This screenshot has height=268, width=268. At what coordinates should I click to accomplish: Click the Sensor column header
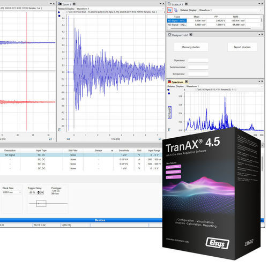99,151
